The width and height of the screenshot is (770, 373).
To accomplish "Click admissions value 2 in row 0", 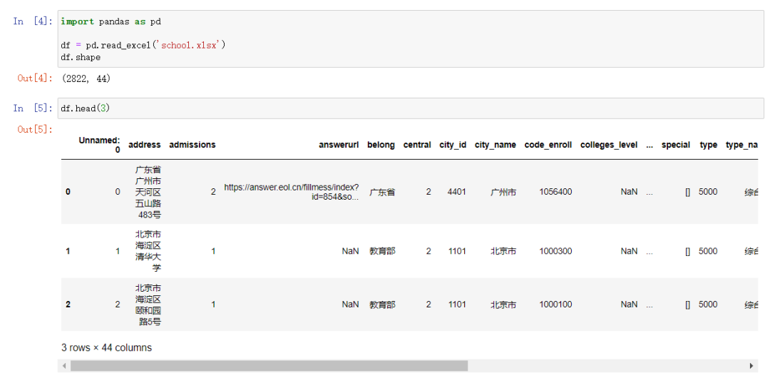I will point(213,192).
